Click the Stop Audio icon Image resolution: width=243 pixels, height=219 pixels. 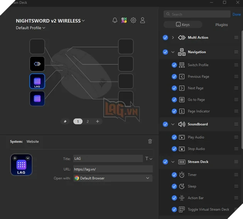tap(182, 149)
